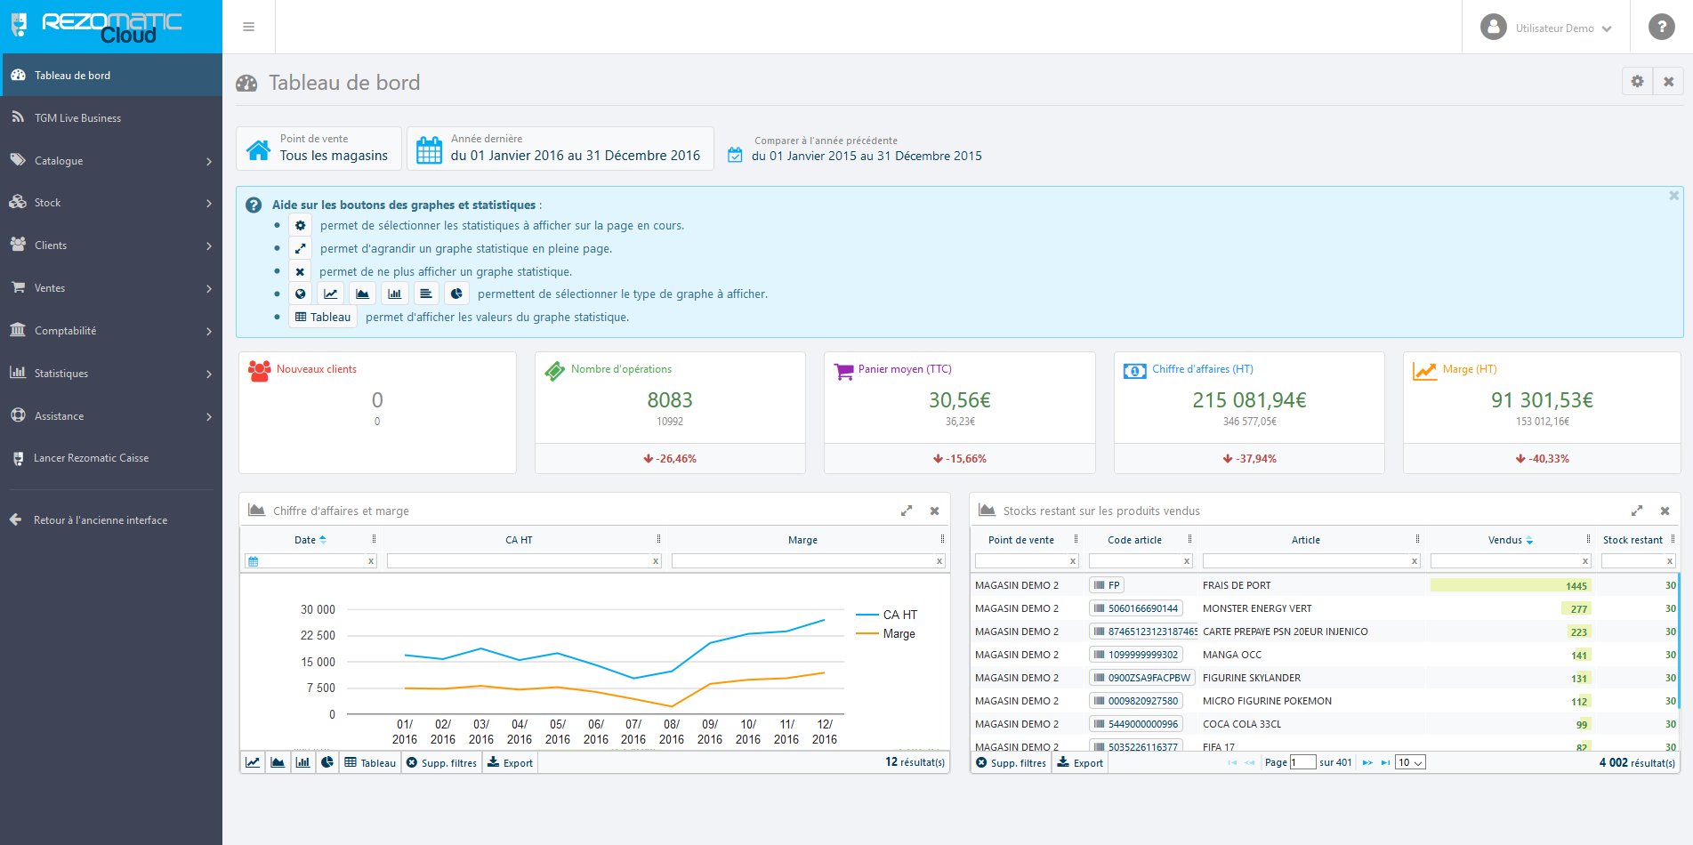This screenshot has height=845, width=1693.
Task: Toggle the hamburger sidebar menu
Action: pyautogui.click(x=248, y=27)
